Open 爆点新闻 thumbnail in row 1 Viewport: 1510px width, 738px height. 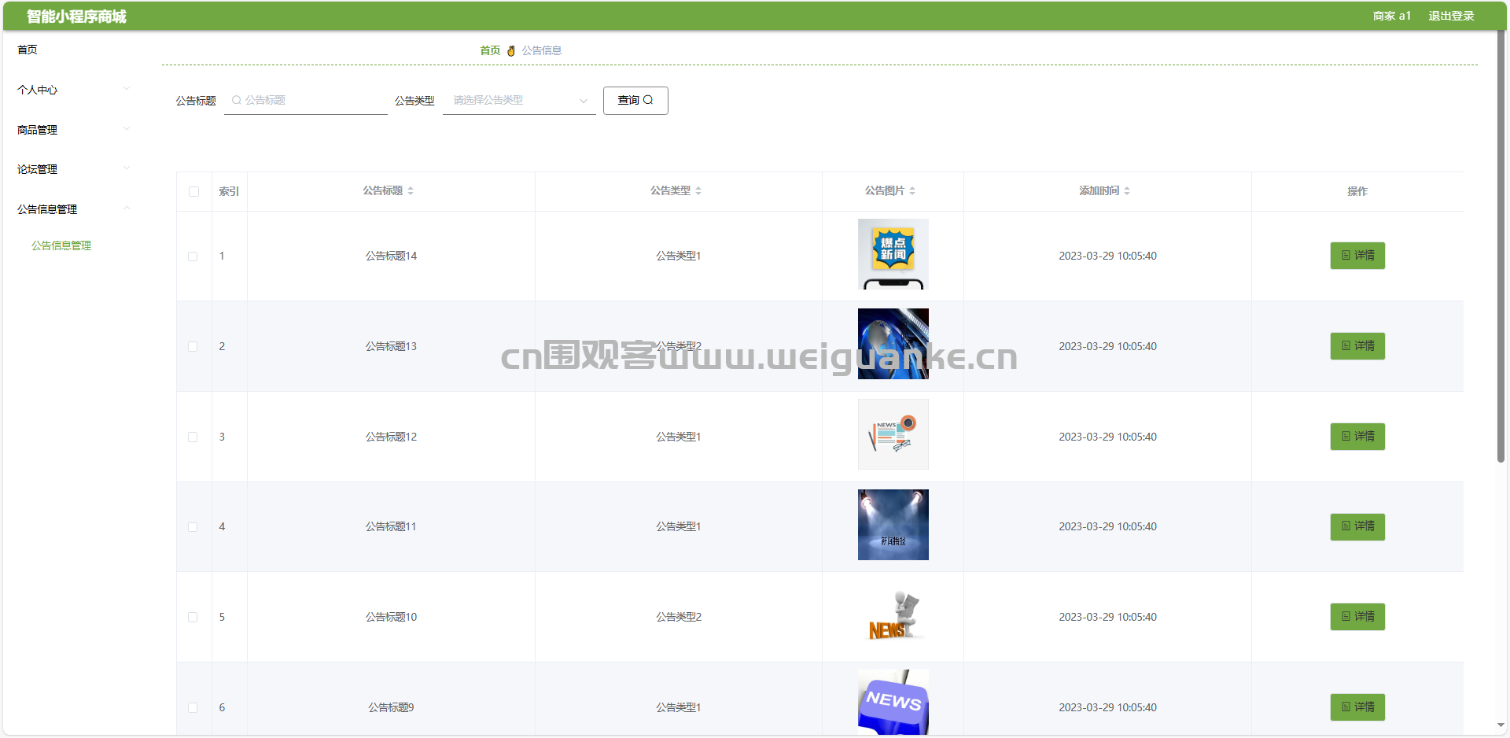click(893, 254)
